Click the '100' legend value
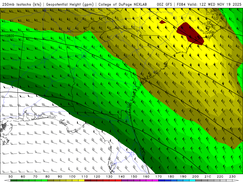The height and width of the screenshot is (182, 243). (72, 177)
